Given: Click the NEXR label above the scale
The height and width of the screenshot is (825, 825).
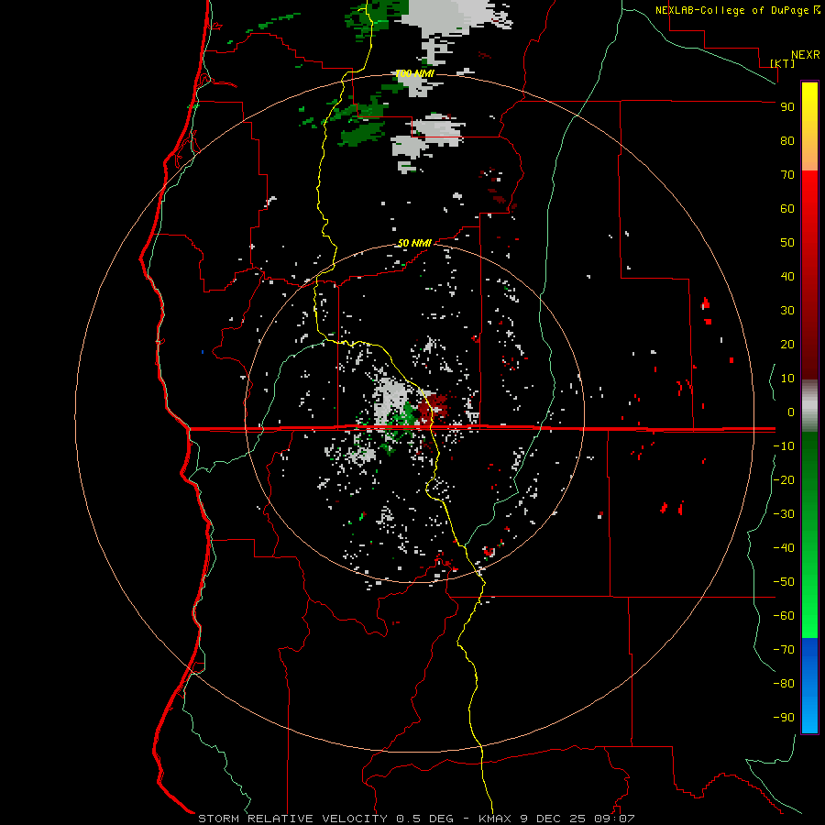Looking at the screenshot, I should coord(805,54).
